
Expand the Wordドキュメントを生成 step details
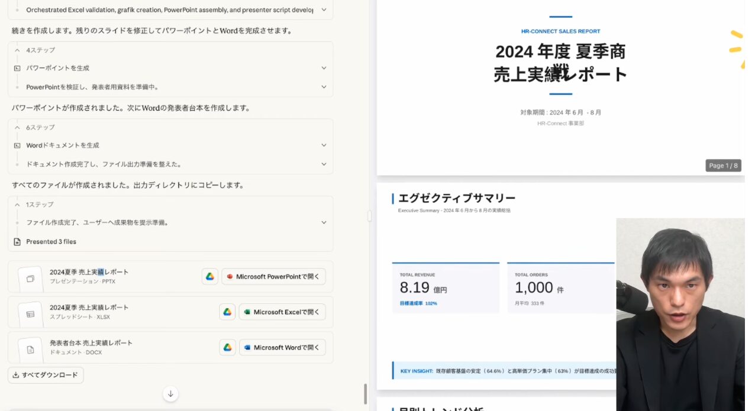(x=324, y=145)
